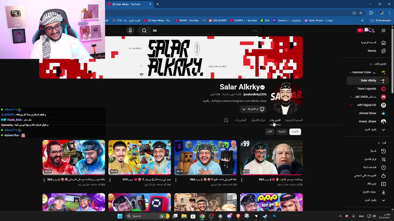
Task: Click the channel search magnifier icon
Action: pyautogui.click(x=226, y=120)
